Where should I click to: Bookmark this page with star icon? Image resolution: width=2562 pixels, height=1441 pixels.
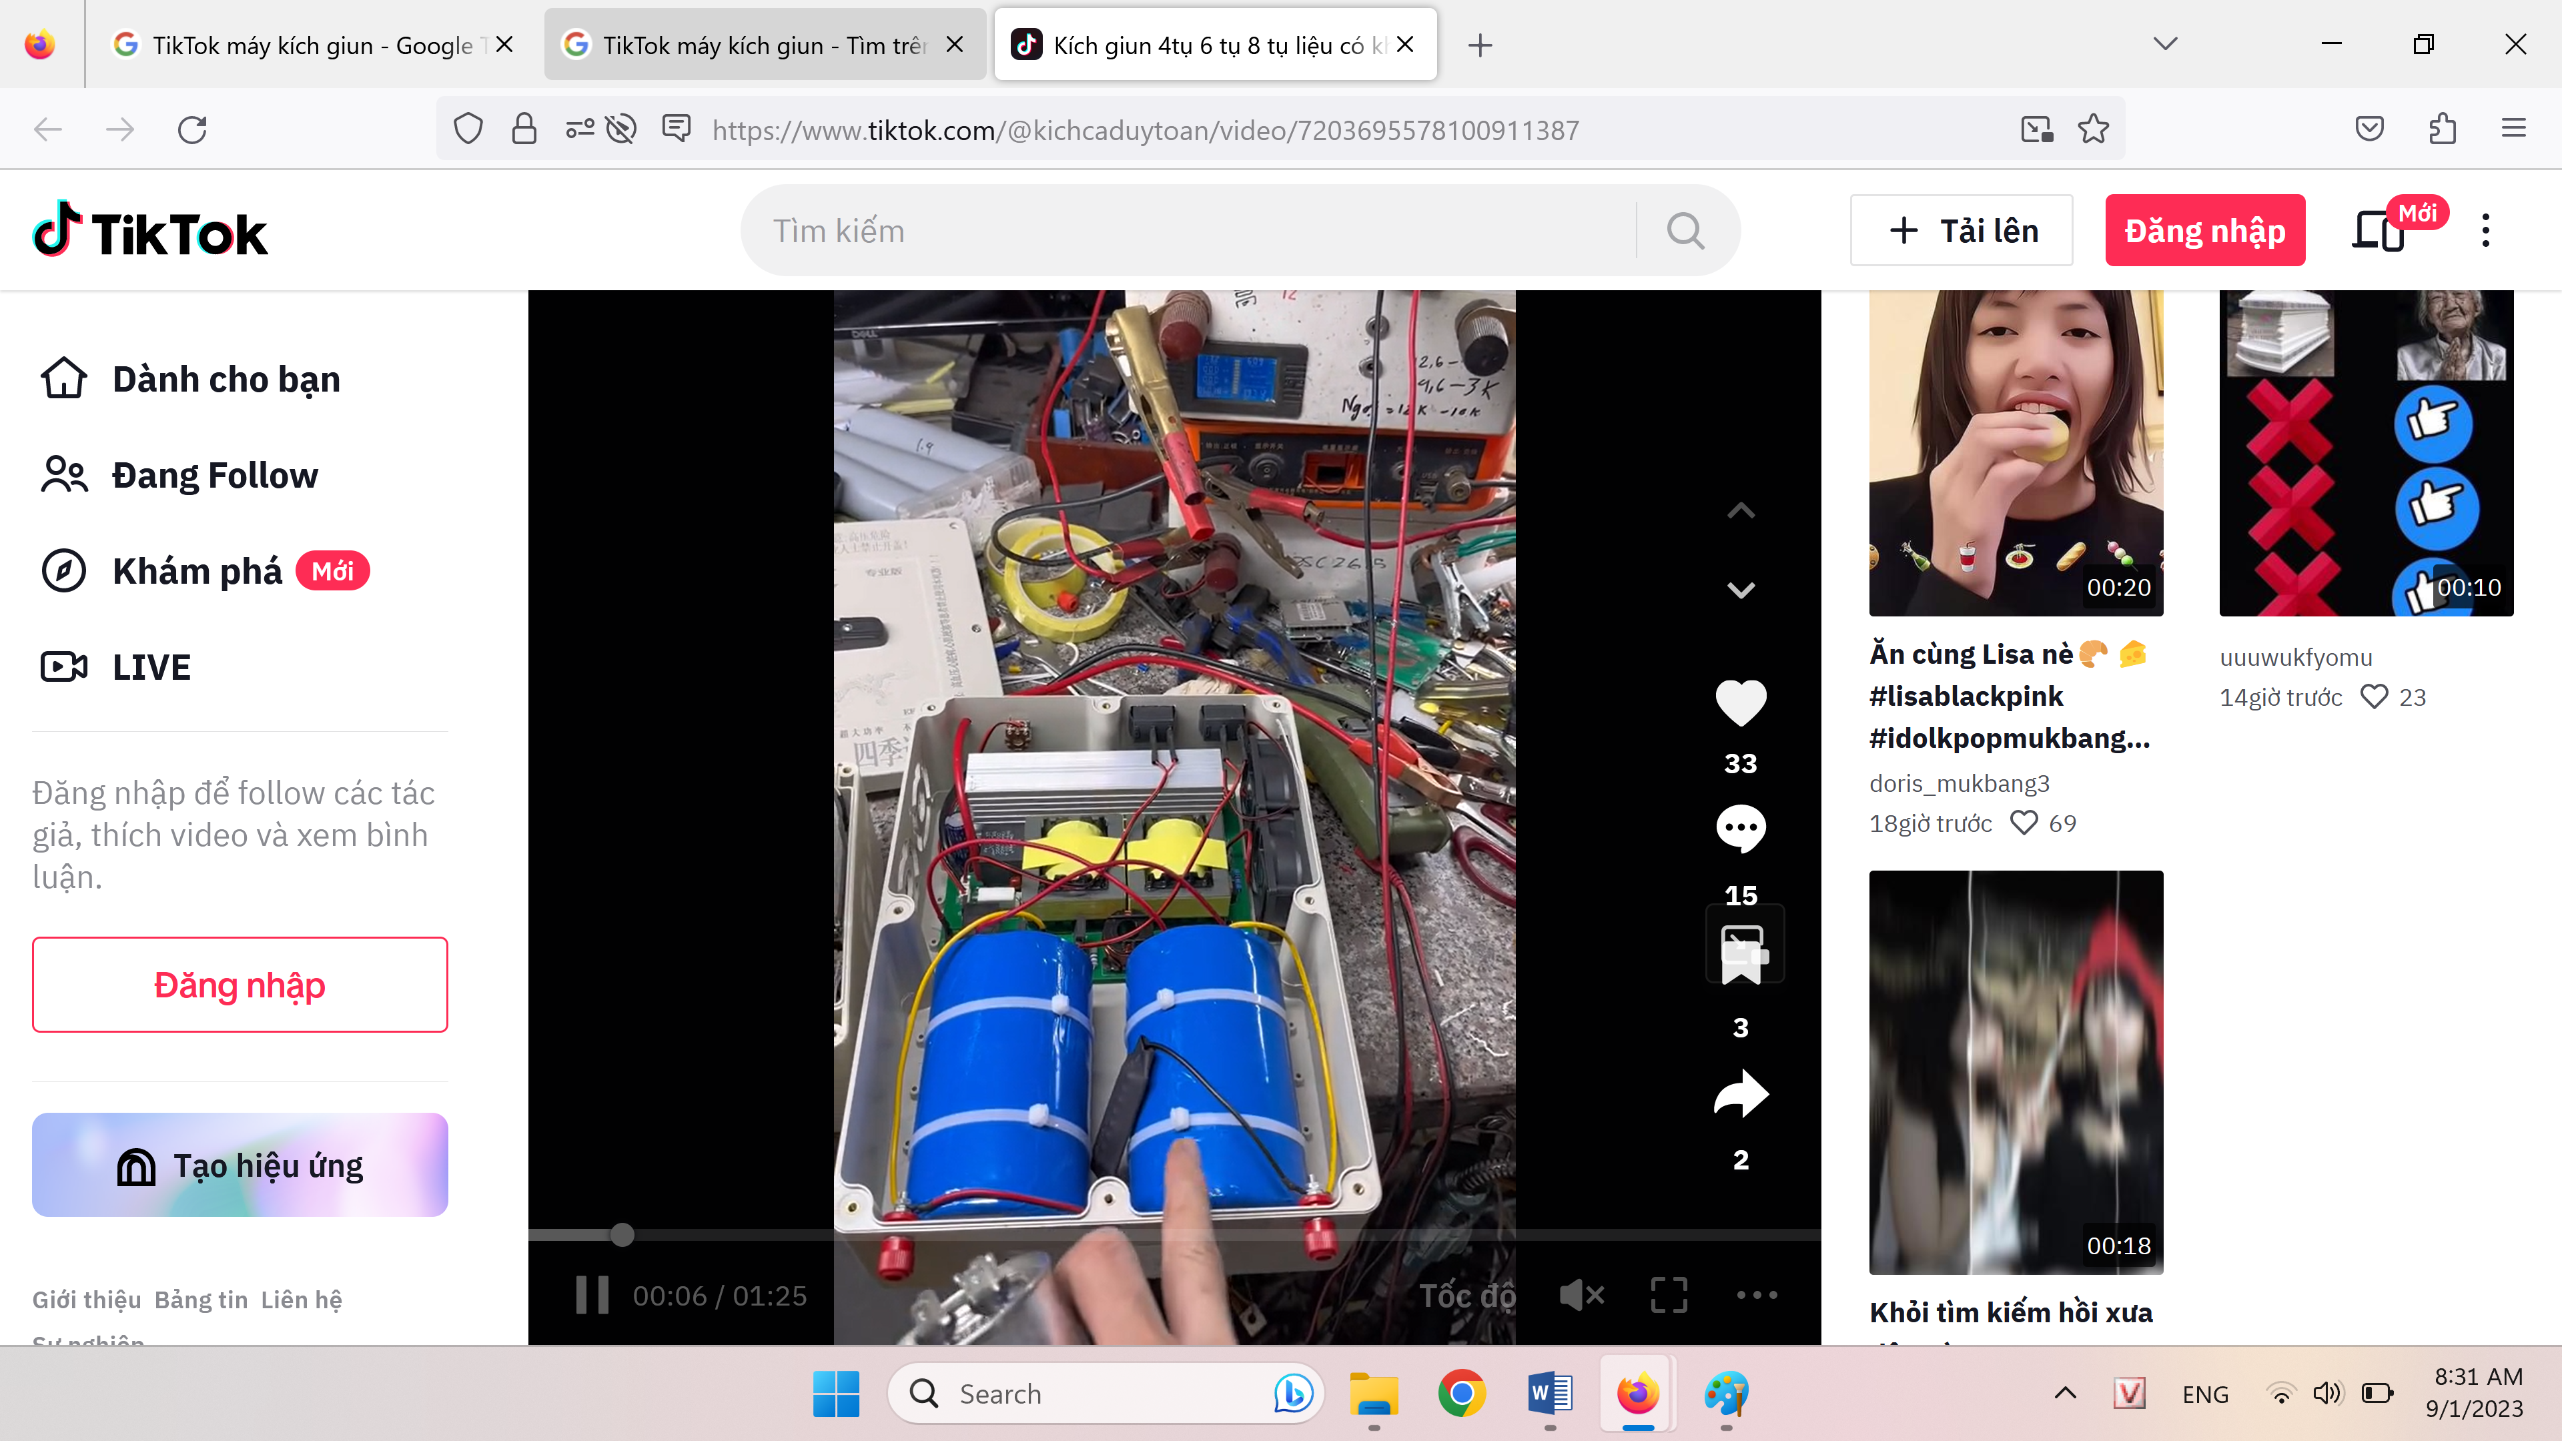click(2094, 129)
